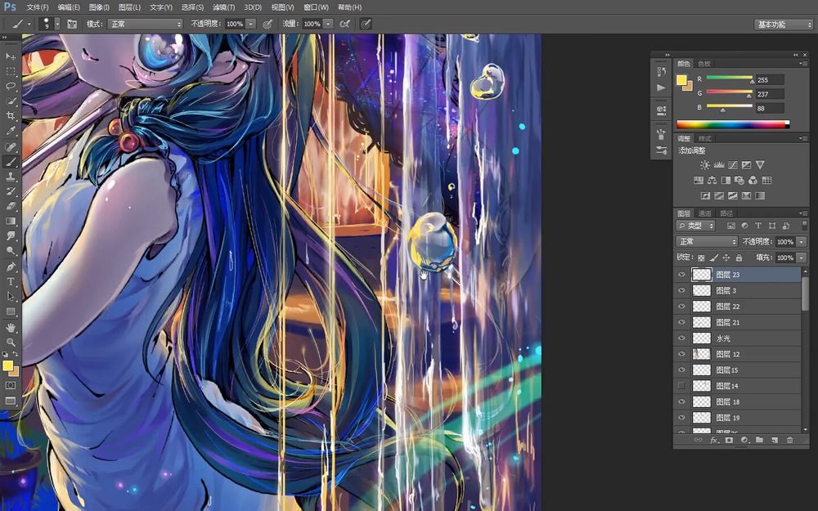Select the Gradient tool

click(x=11, y=221)
